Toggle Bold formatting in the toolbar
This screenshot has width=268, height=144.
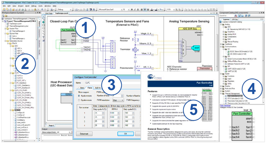(132, 10)
